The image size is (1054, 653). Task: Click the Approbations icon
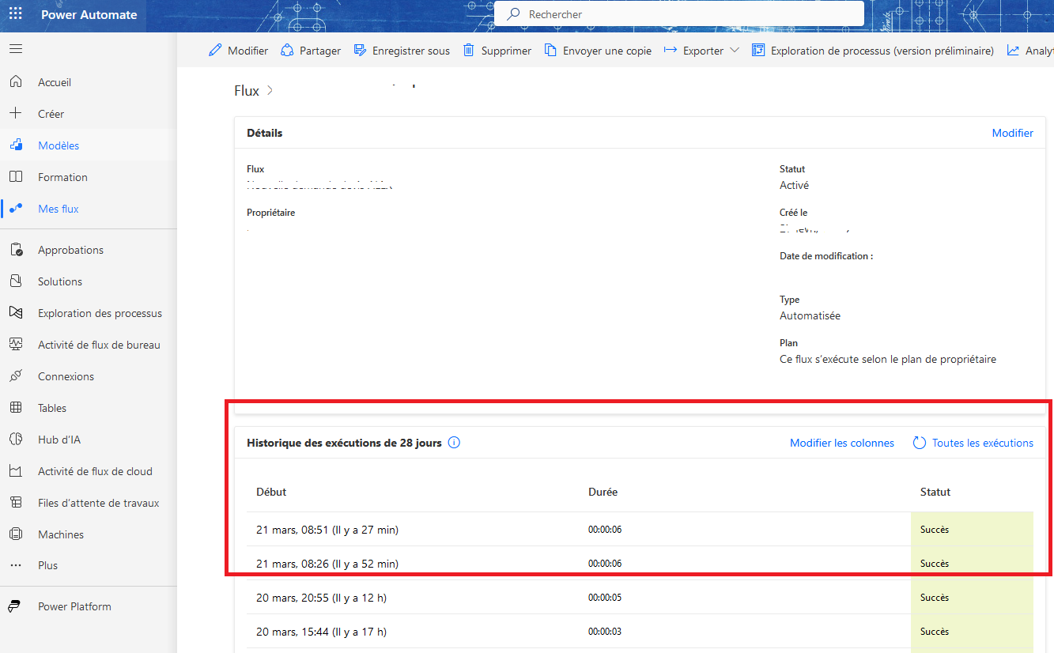[x=16, y=250]
